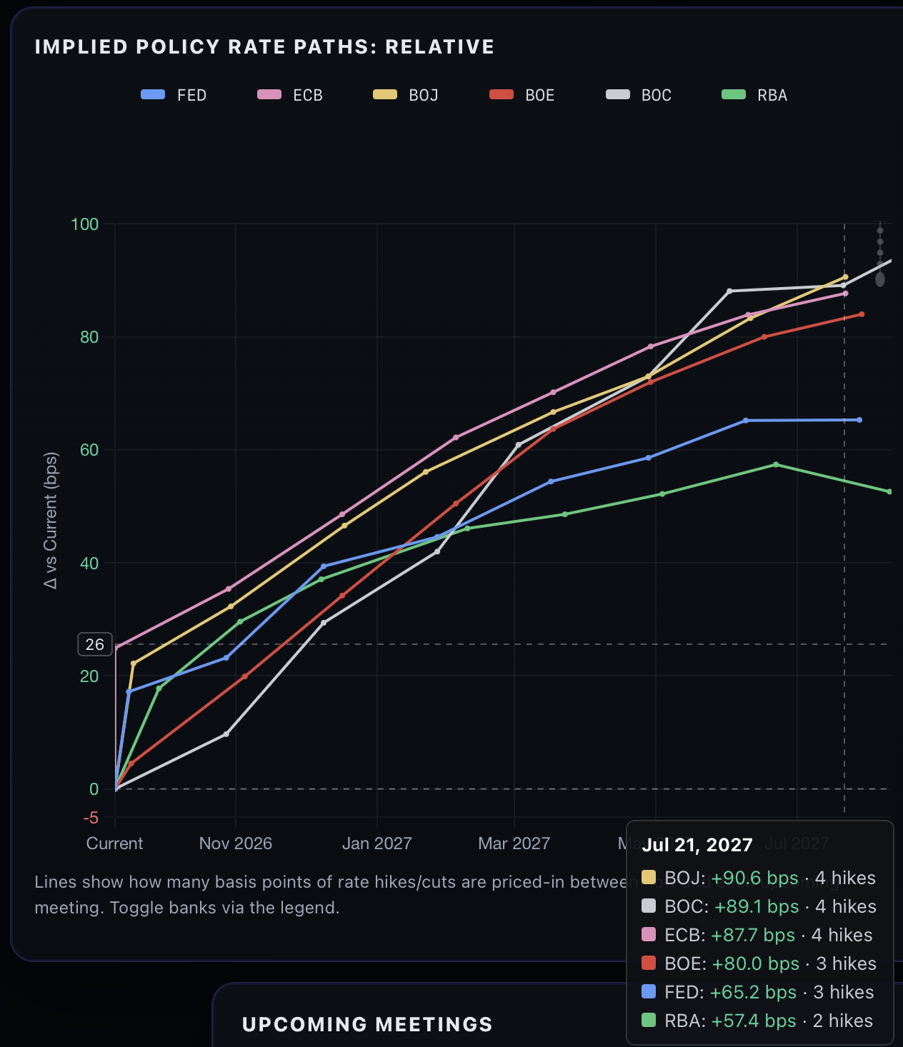Click the green RBA legend swatch

point(734,94)
